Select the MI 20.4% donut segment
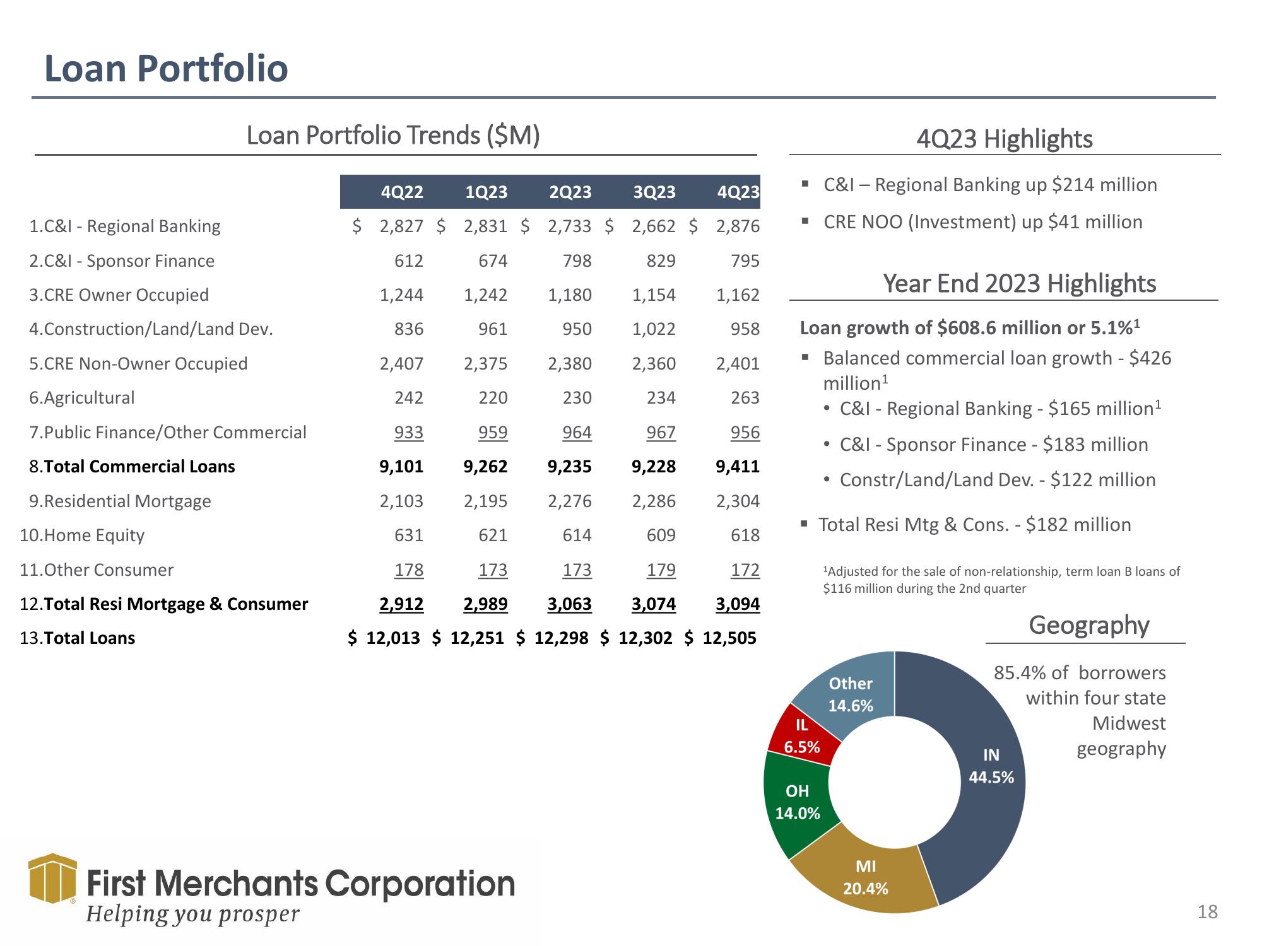1262x946 pixels. click(x=866, y=878)
